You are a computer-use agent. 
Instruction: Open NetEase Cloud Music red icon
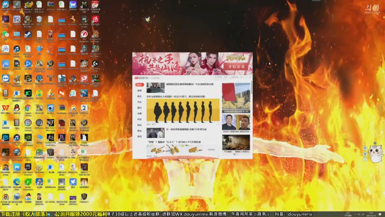(x=95, y=19)
